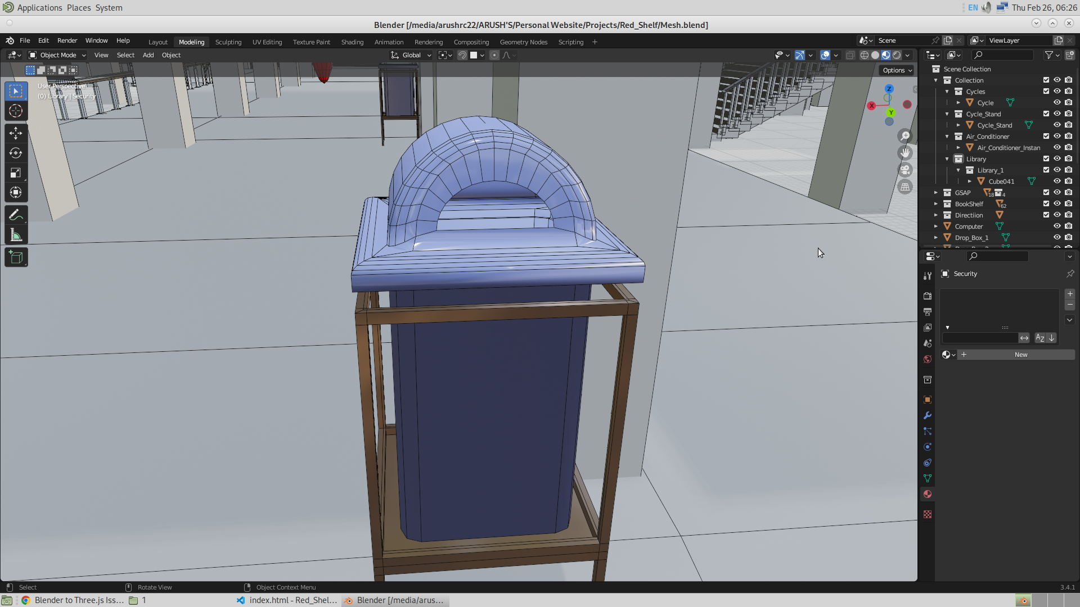Click the red X axis gizmo handle
The width and height of the screenshot is (1080, 607).
point(871,105)
